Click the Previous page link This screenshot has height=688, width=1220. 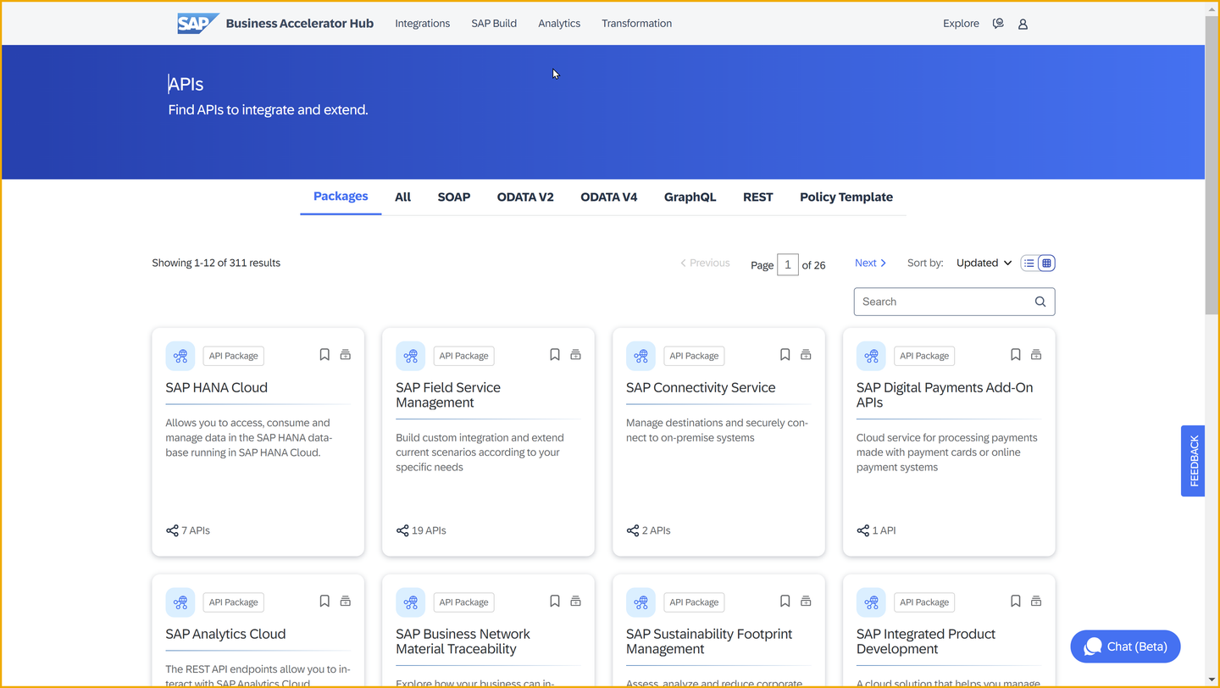tap(705, 263)
